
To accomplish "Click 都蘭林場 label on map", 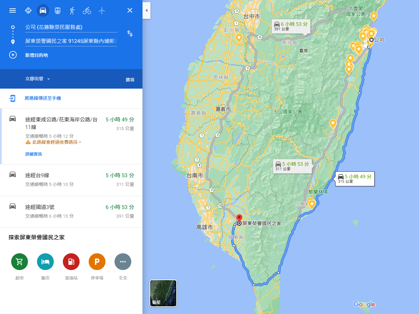I will point(318,192).
